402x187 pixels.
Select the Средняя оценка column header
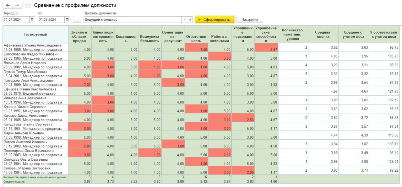(323, 35)
